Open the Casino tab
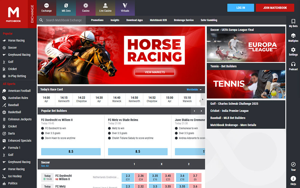This screenshot has width=300, height=188. coord(86,8)
